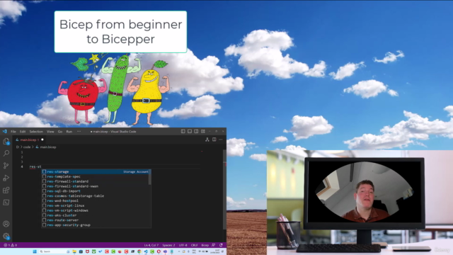
Task: Click the Visual Studio Code taskbar icon
Action: click(146, 251)
